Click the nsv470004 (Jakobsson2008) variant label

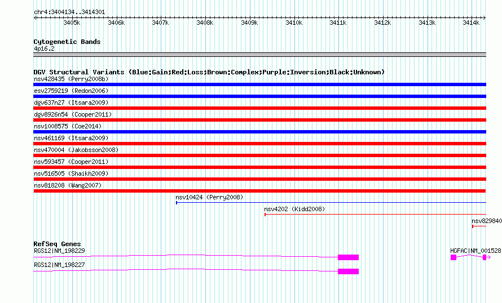76,150
